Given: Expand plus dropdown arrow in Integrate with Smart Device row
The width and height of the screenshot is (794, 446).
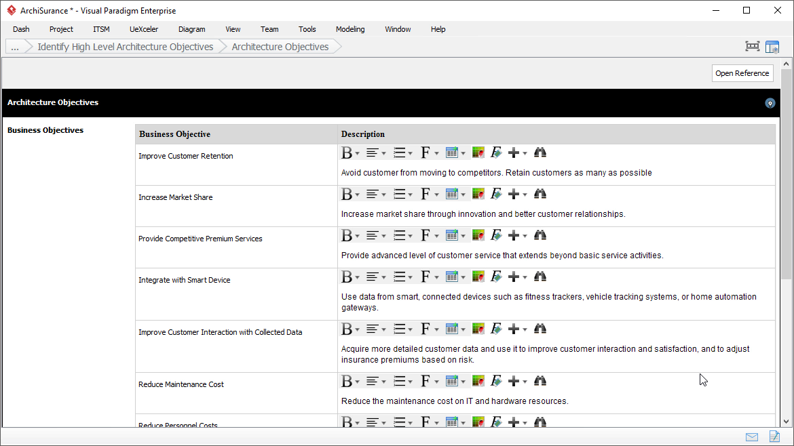Looking at the screenshot, I should (525, 278).
